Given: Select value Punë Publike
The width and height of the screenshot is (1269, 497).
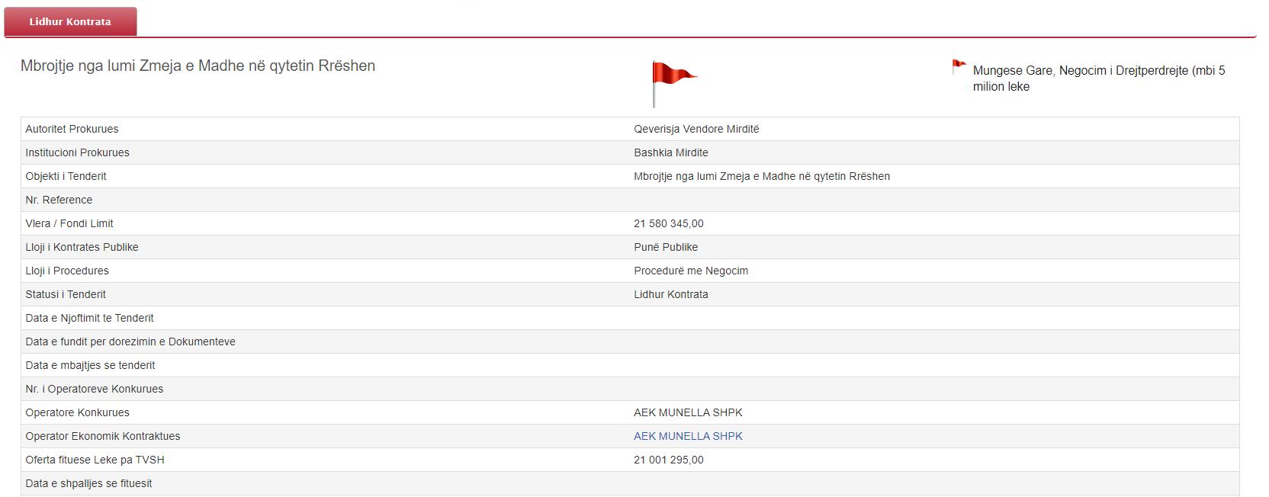Looking at the screenshot, I should pyautogui.click(x=666, y=247).
